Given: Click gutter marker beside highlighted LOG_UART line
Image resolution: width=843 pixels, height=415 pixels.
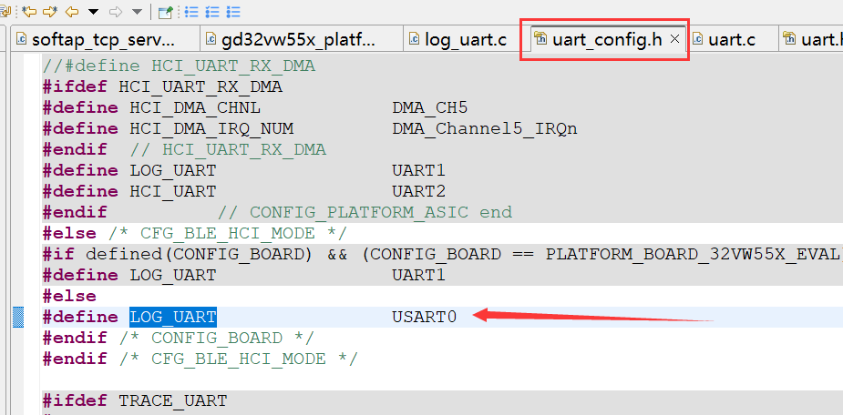Looking at the screenshot, I should (18, 317).
